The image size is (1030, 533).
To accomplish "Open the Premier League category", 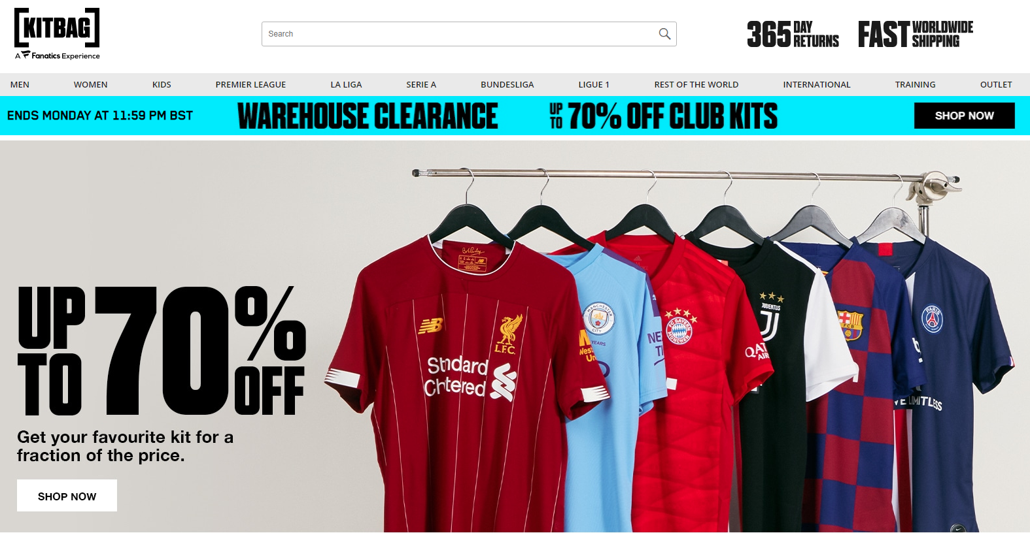I will click(250, 84).
